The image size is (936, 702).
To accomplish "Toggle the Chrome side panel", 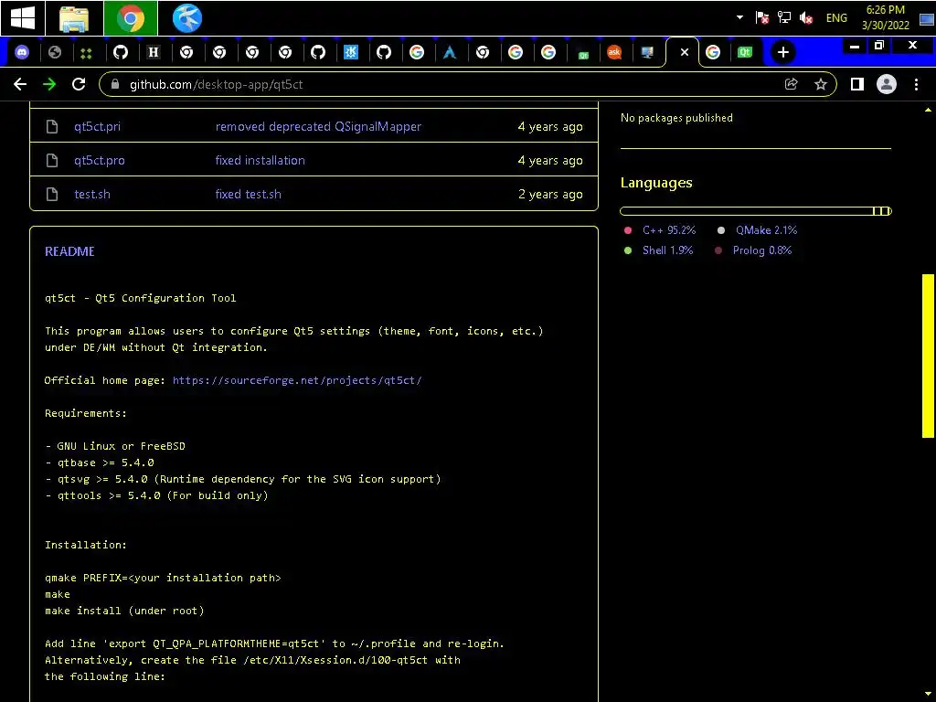I will point(857,84).
